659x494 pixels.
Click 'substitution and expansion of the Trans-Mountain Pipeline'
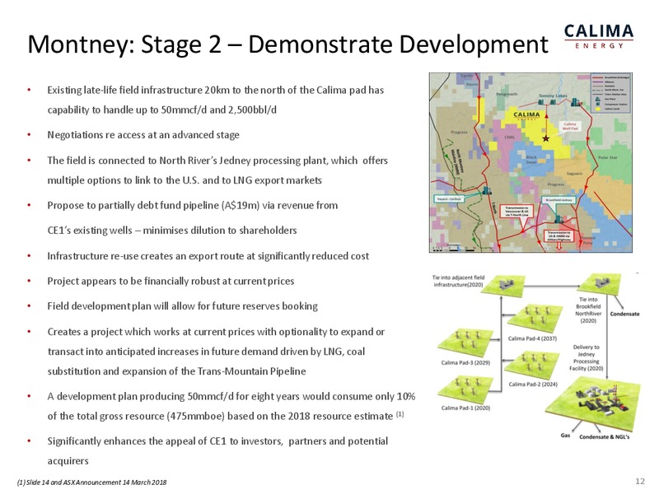pos(176,371)
